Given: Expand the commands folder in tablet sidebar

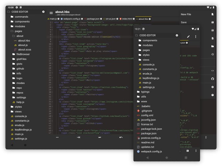Looking at the screenshot, I should [x=21, y=17].
